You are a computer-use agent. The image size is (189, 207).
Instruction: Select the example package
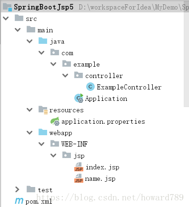pyautogui.click(x=87, y=65)
